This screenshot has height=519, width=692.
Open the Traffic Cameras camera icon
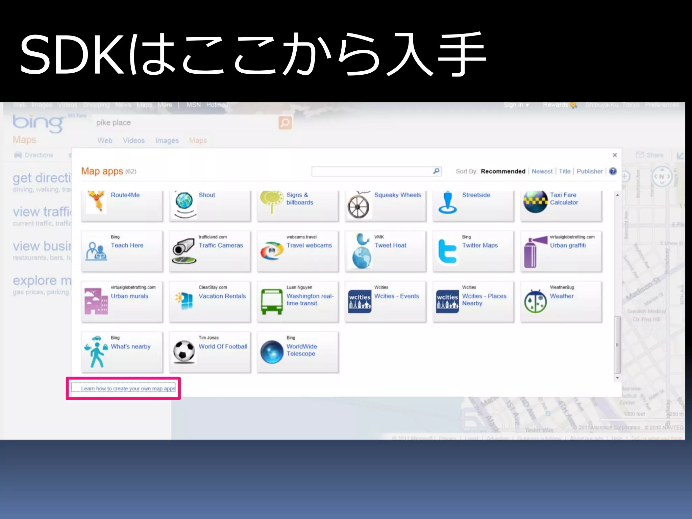[x=184, y=251]
